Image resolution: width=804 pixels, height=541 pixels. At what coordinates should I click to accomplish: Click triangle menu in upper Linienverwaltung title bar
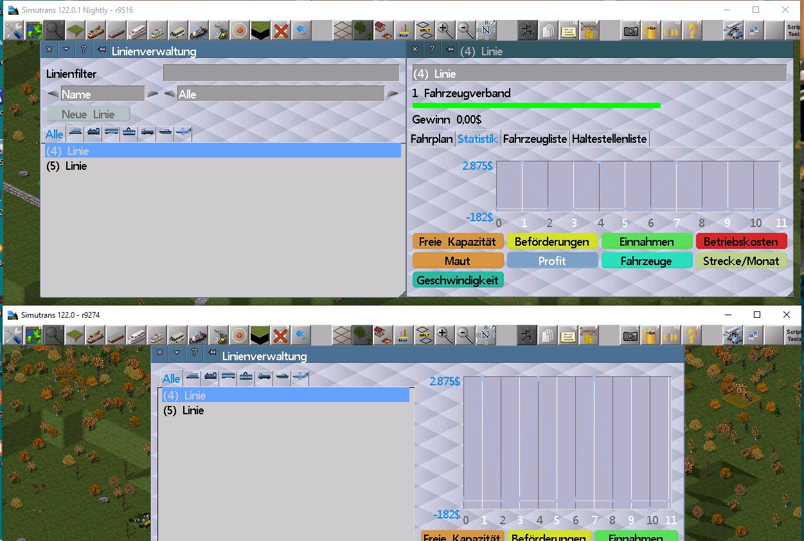(x=66, y=50)
